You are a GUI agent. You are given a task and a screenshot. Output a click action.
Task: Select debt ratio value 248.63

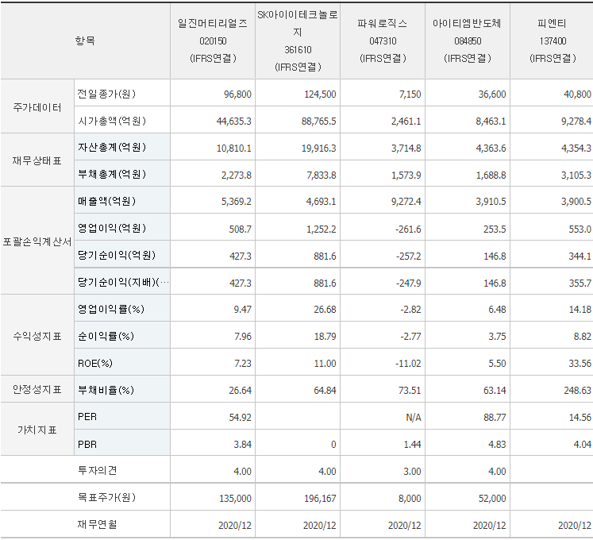click(577, 390)
